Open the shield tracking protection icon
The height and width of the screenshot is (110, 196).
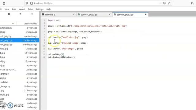click(x=27, y=3)
